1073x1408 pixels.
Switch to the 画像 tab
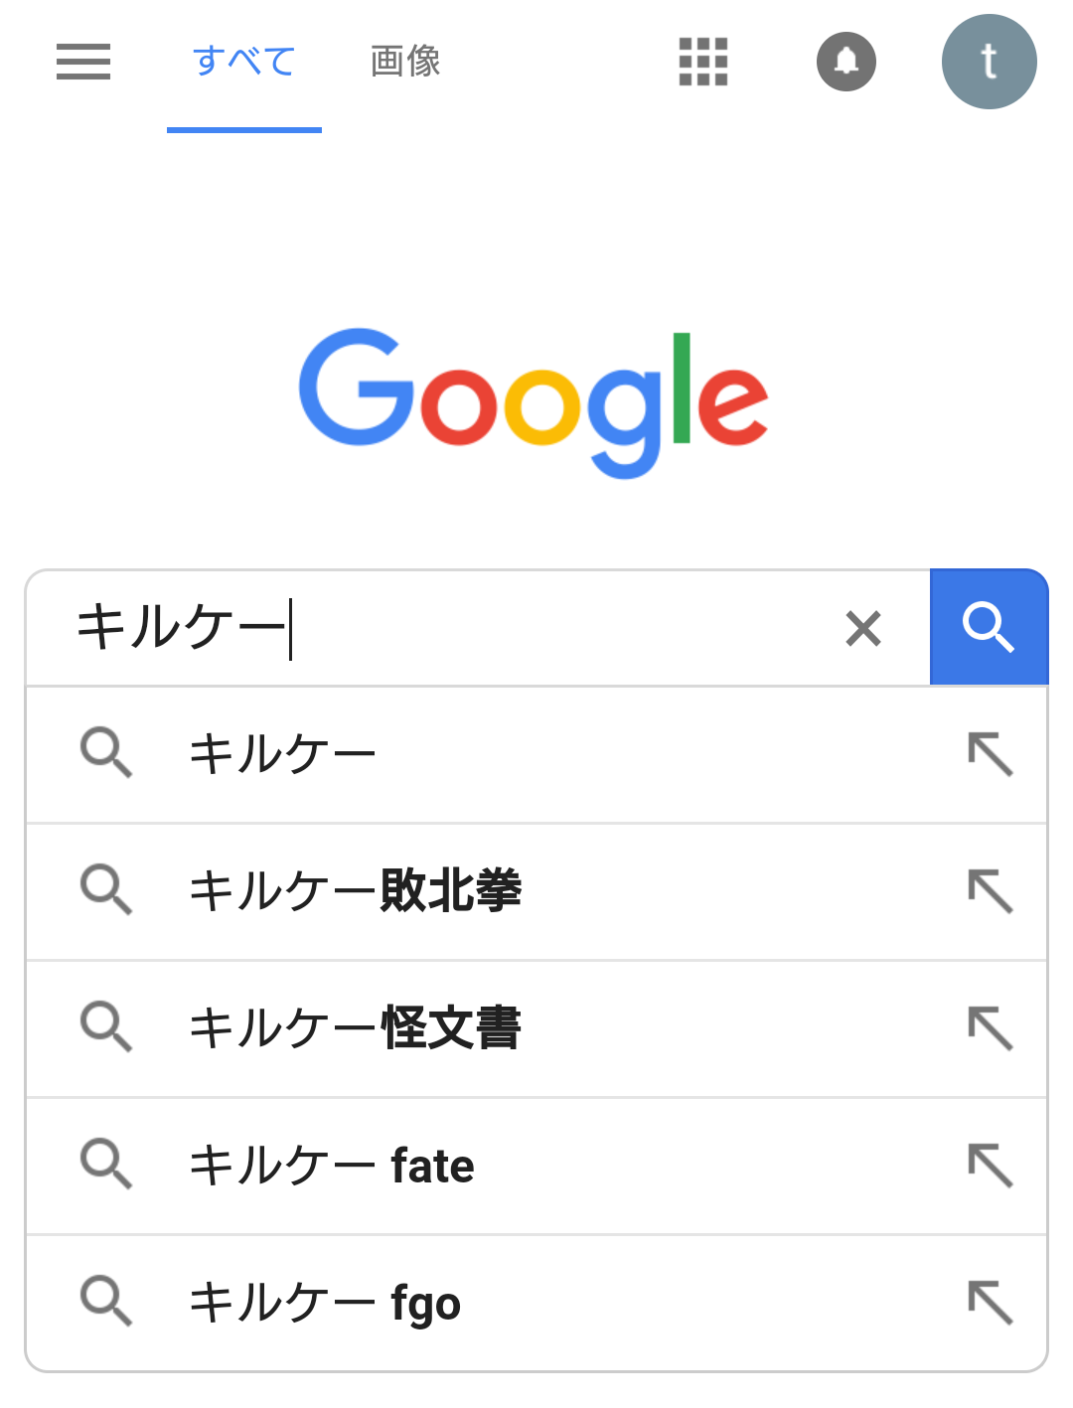[405, 62]
